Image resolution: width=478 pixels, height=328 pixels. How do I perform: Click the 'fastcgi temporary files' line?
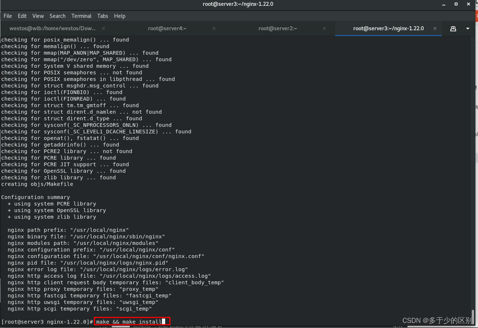[x=90, y=296]
